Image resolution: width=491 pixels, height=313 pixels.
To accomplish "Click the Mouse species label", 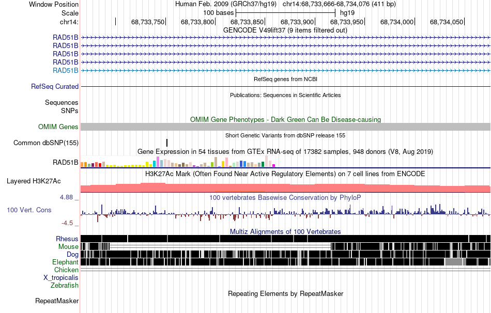I will click(68, 247).
